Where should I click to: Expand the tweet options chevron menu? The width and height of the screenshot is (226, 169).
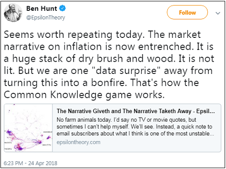[218, 13]
